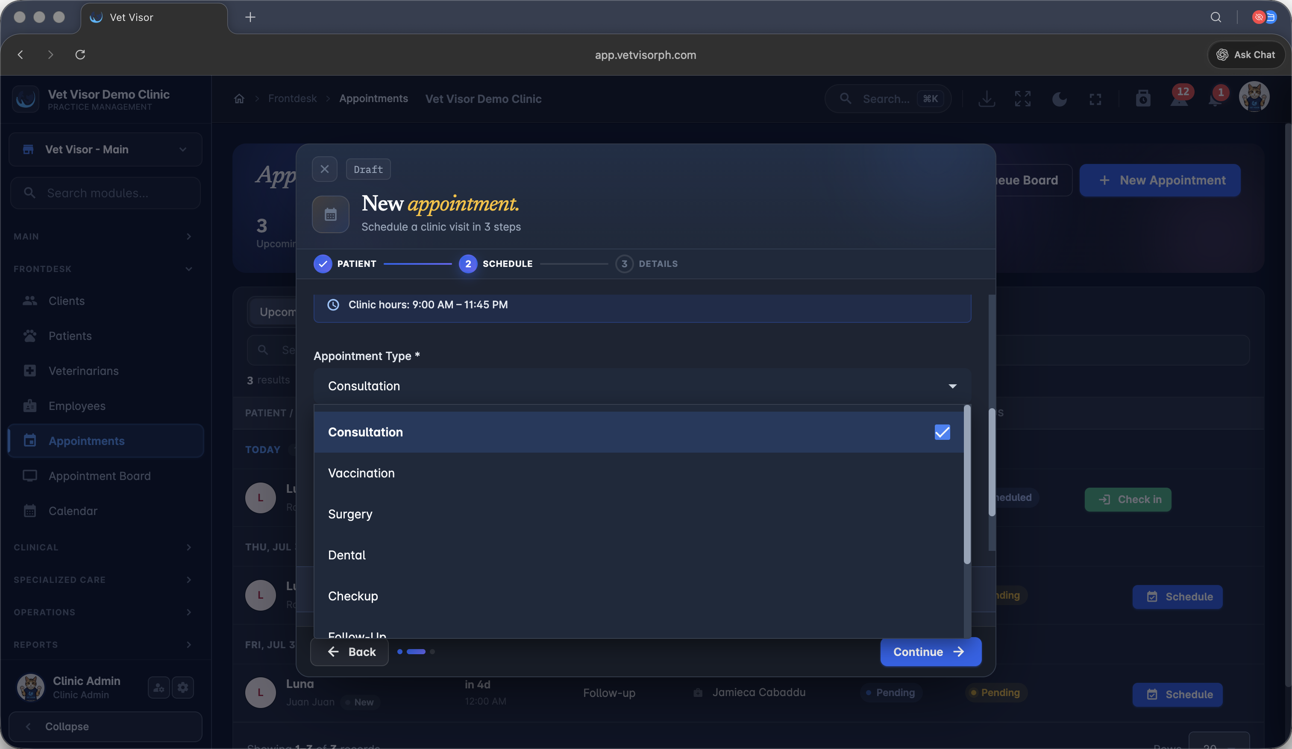
Task: Go to Details step number 3
Action: 624,264
